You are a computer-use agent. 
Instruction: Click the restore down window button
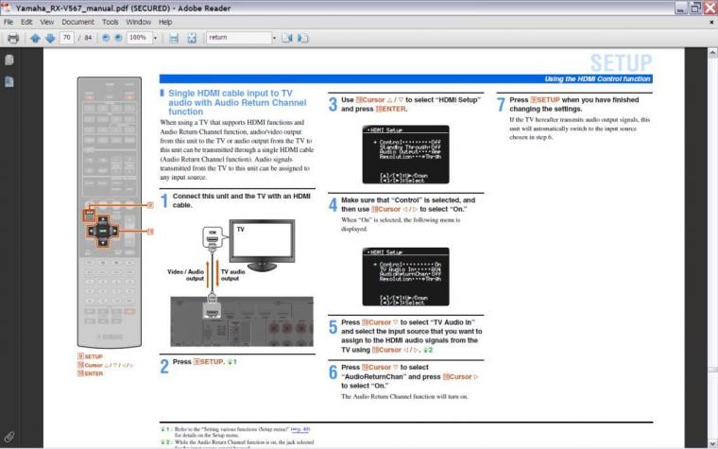pos(695,8)
